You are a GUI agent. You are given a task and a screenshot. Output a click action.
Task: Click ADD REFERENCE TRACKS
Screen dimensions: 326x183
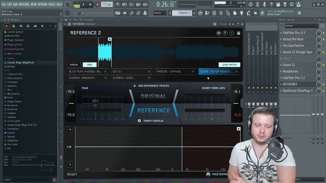tap(151, 86)
